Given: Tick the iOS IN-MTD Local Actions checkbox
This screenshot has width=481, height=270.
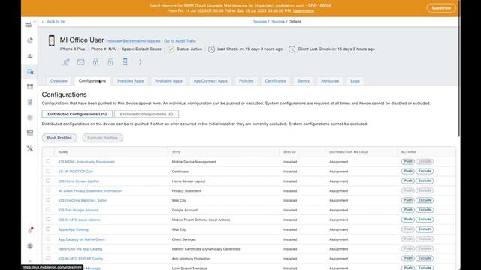Looking at the screenshot, I should point(48,219).
